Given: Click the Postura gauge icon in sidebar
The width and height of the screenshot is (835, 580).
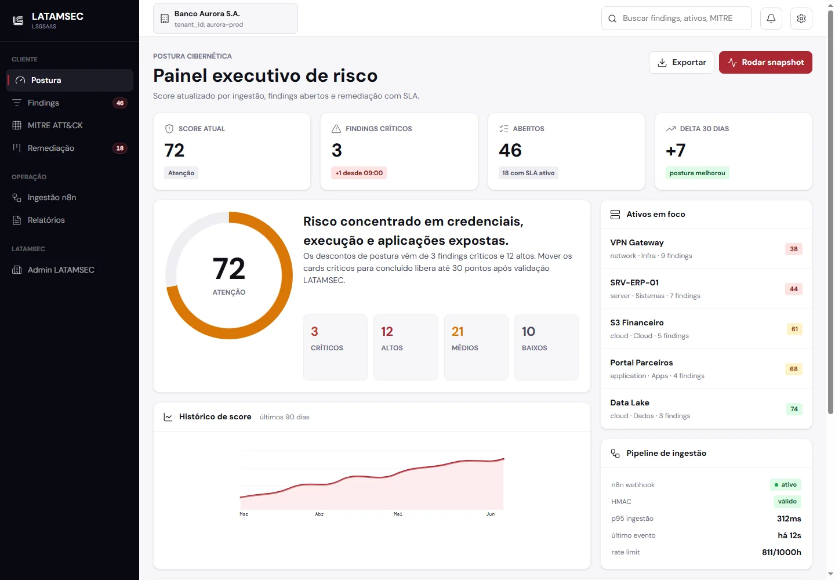Looking at the screenshot, I should [x=20, y=80].
